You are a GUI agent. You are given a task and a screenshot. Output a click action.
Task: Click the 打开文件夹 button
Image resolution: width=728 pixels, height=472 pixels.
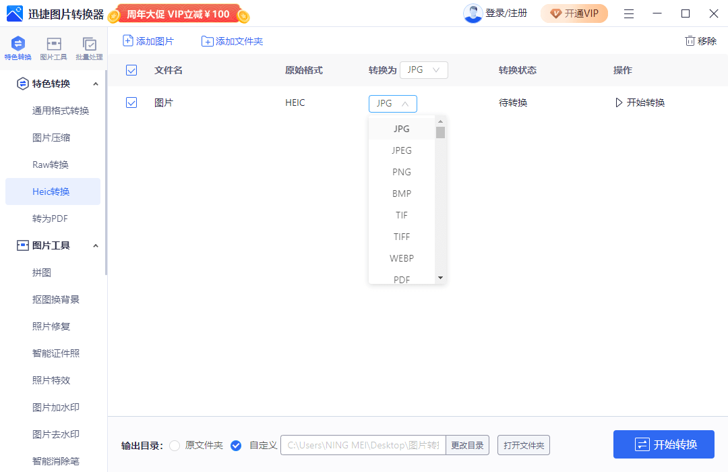tap(524, 446)
